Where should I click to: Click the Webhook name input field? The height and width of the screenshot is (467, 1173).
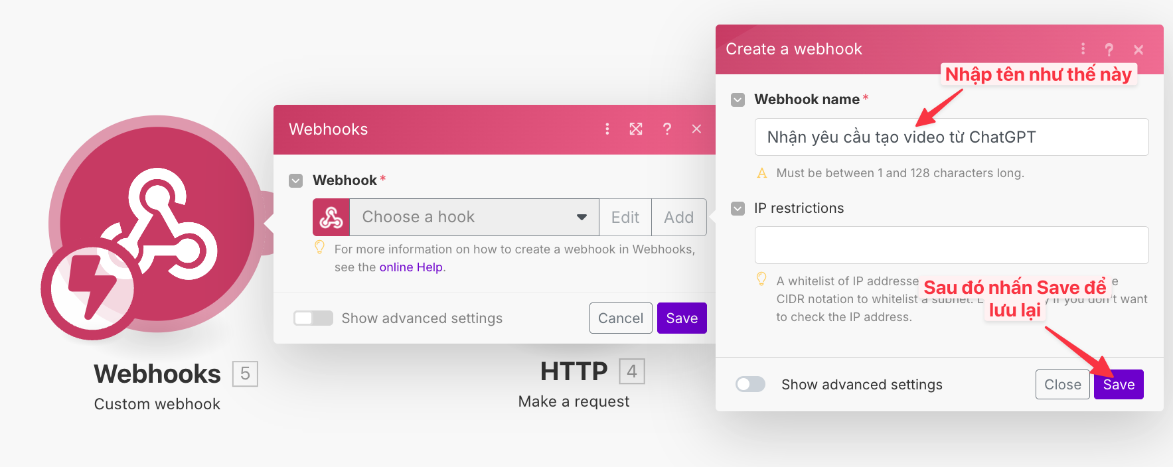pyautogui.click(x=951, y=137)
